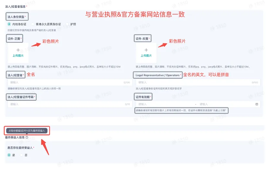Select the 护照 radio option

point(67,24)
